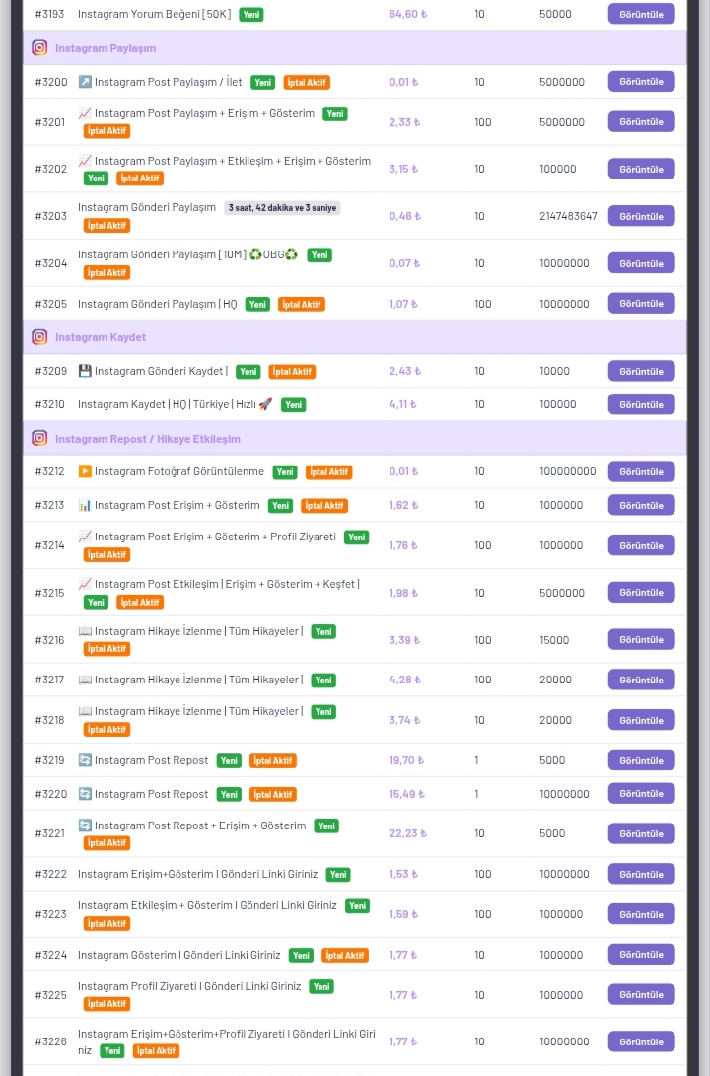This screenshot has height=1076, width=710.
Task: Click the rocket emoji on service #3210
Action: [265, 404]
